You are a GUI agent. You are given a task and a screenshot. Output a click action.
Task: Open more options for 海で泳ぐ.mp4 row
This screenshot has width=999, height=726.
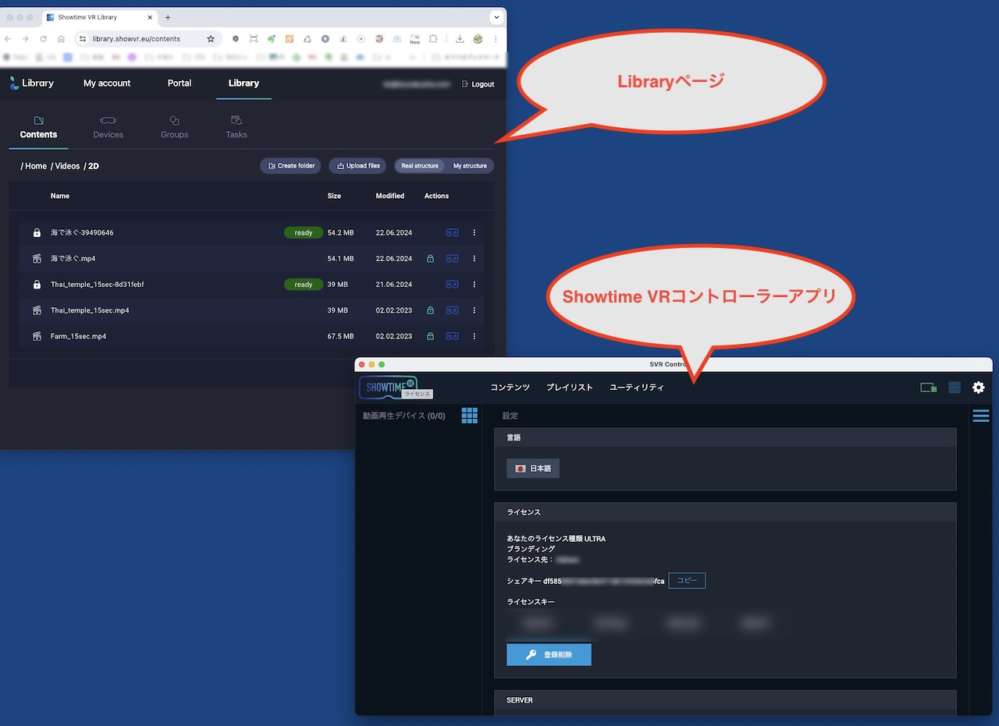[x=474, y=258]
